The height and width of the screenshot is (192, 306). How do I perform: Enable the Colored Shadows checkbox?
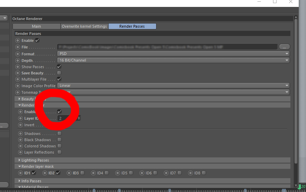pyautogui.click(x=60, y=146)
